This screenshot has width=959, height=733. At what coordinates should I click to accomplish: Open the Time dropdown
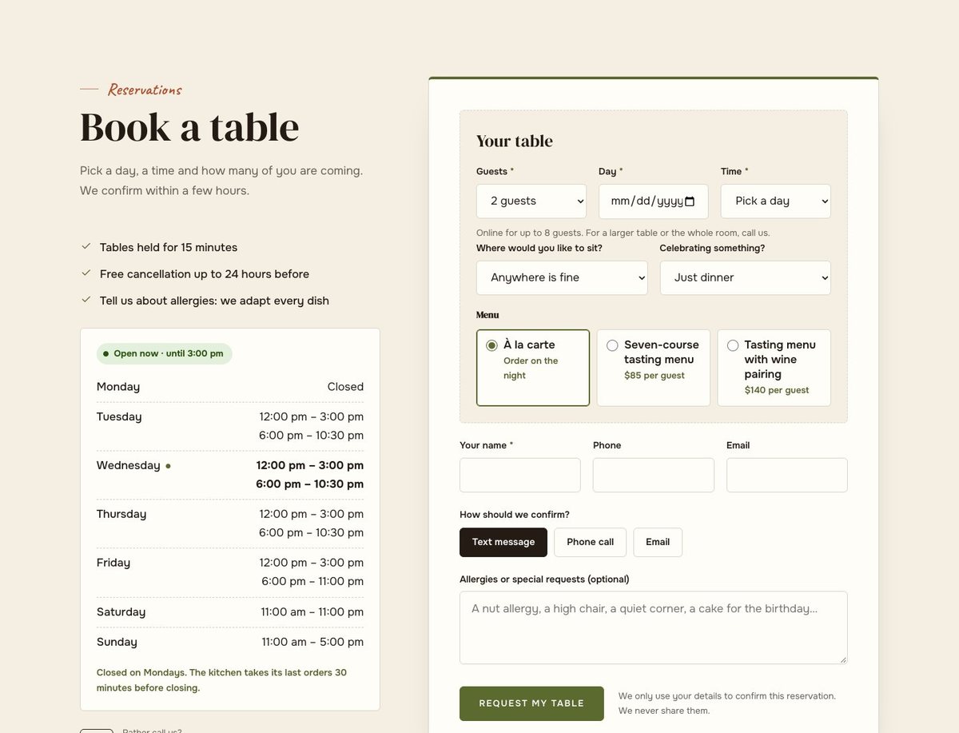click(x=776, y=201)
